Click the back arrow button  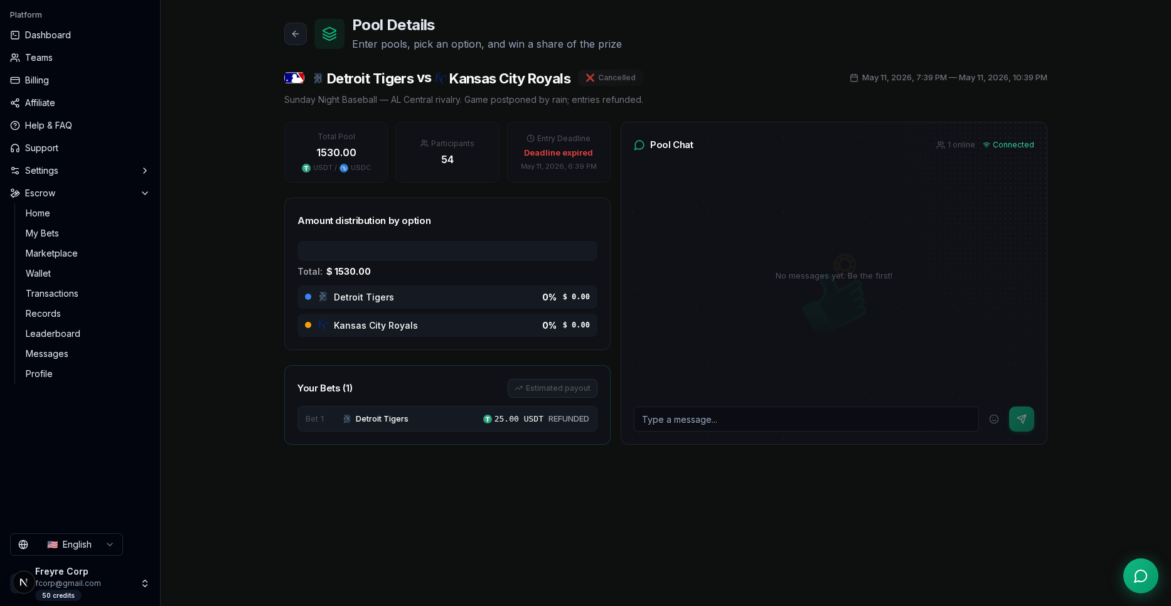[296, 34]
